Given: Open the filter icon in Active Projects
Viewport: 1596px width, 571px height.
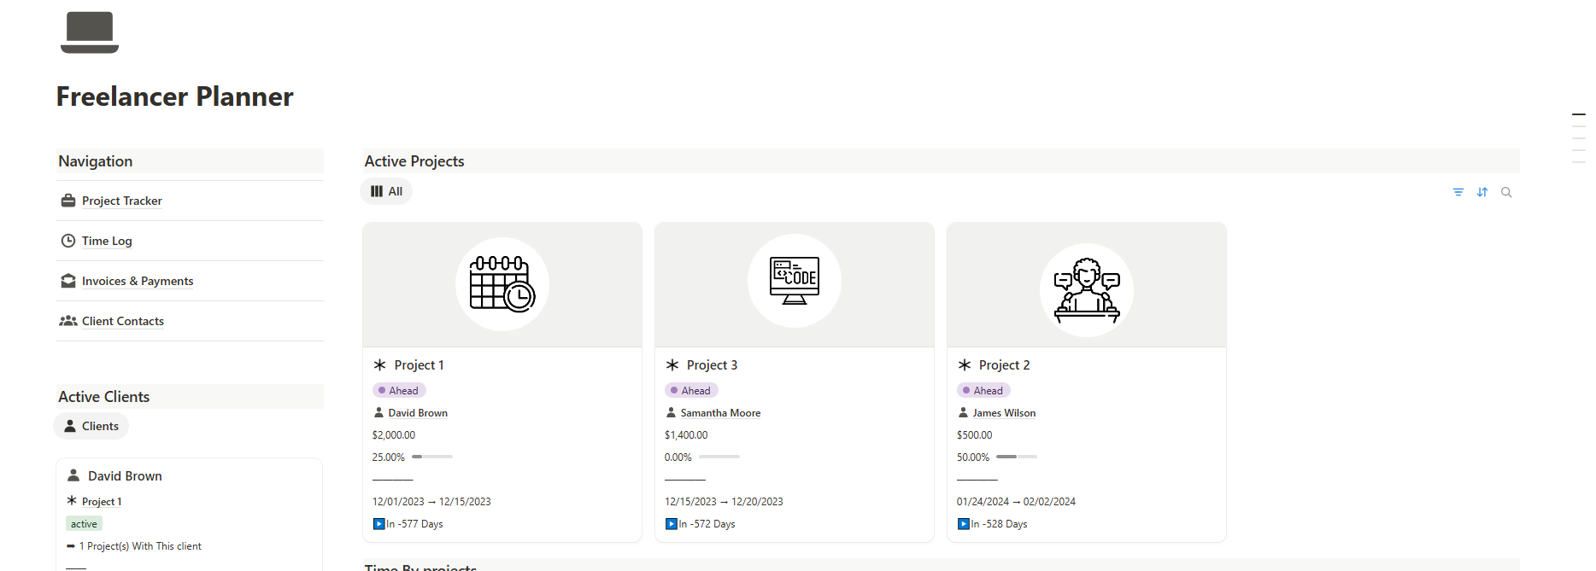Looking at the screenshot, I should (x=1458, y=192).
